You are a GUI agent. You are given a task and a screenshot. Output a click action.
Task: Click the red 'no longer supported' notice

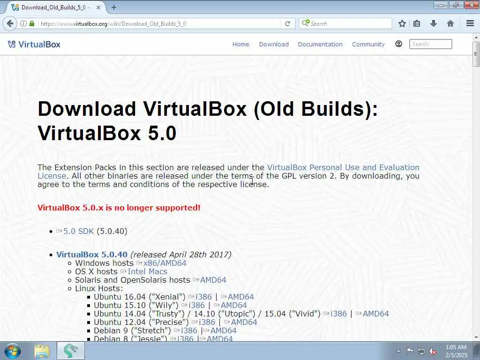coord(119,208)
